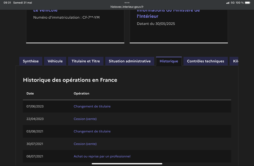The image size is (254, 166).
Task: Click the Opération column header
Action: pyautogui.click(x=81, y=94)
